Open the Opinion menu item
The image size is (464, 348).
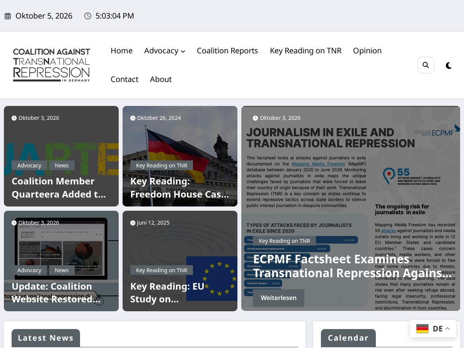pos(367,51)
